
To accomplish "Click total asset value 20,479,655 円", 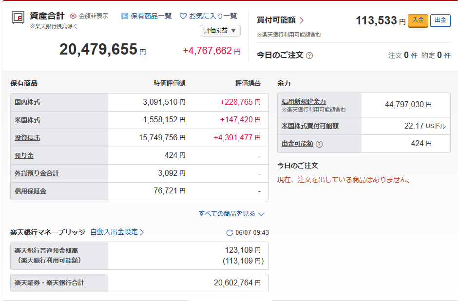I will (x=102, y=49).
